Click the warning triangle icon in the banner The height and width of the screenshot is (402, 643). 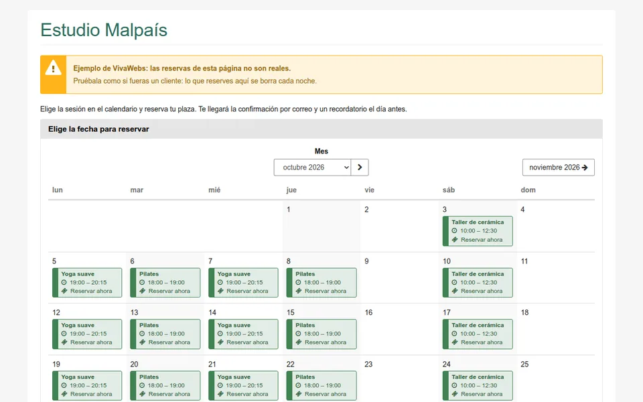point(54,68)
